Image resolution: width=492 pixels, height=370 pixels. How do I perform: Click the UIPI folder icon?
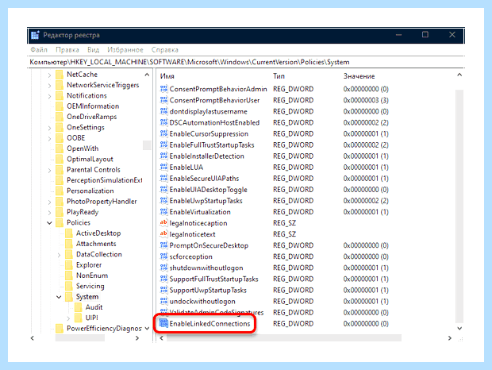point(78,318)
